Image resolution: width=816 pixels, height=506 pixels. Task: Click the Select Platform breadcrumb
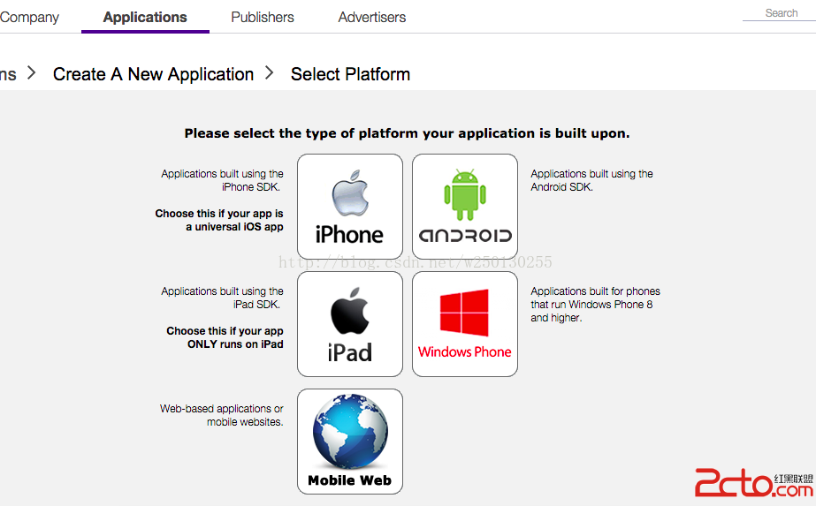(x=350, y=74)
